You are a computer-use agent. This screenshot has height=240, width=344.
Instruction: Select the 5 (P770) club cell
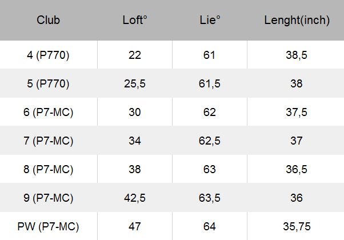48,83
